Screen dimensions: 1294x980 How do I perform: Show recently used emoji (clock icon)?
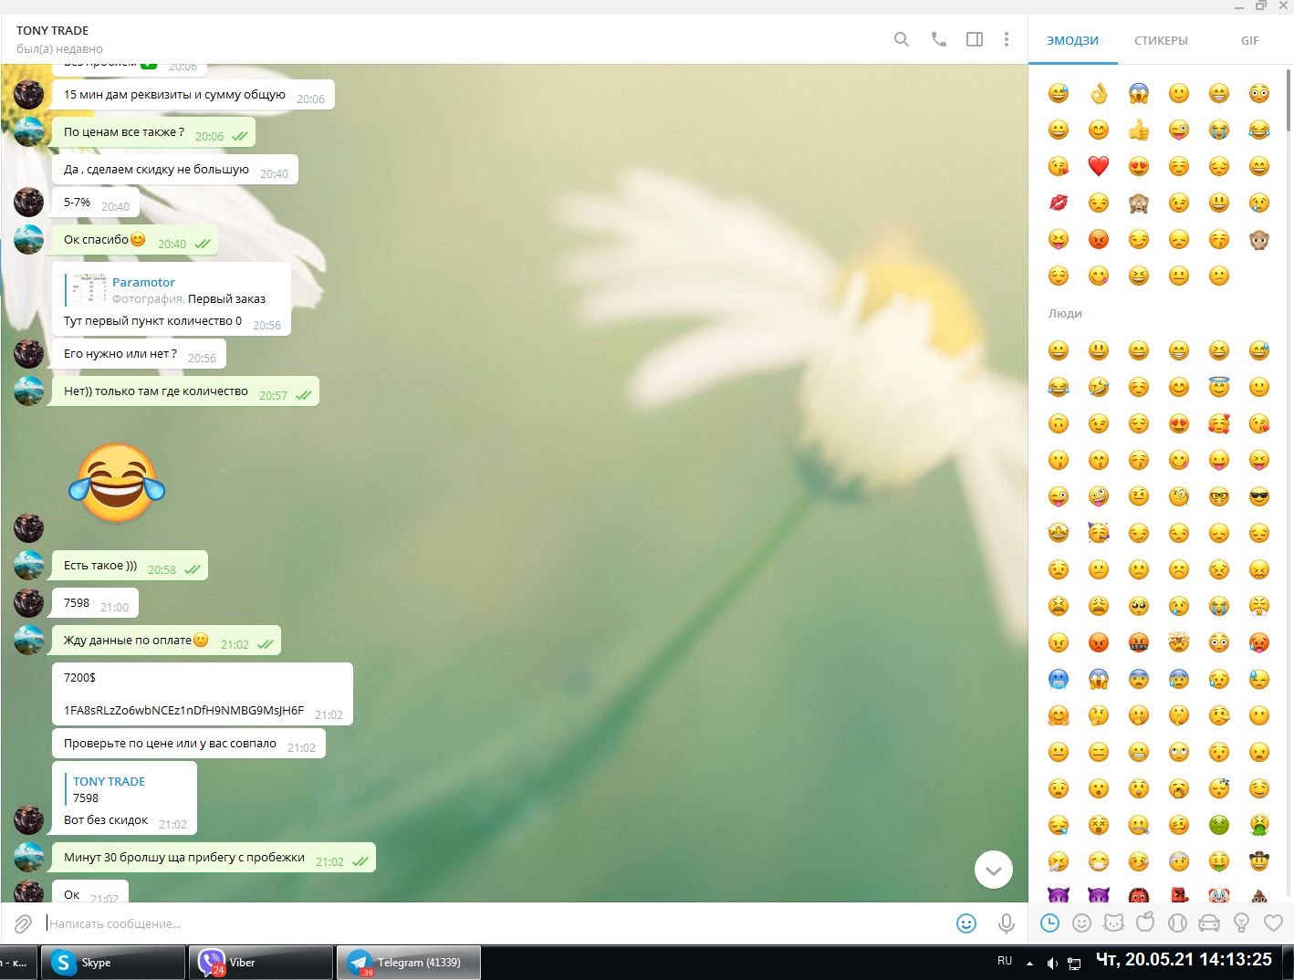coord(1050,923)
